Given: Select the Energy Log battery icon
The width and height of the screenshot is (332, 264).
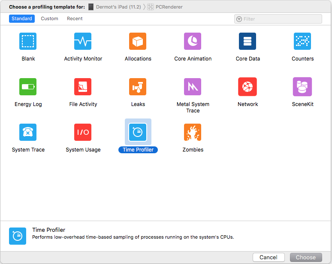Looking at the screenshot, I should point(28,87).
